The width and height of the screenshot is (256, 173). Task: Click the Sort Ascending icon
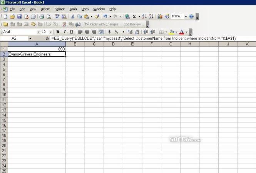pyautogui.click(x=144, y=16)
